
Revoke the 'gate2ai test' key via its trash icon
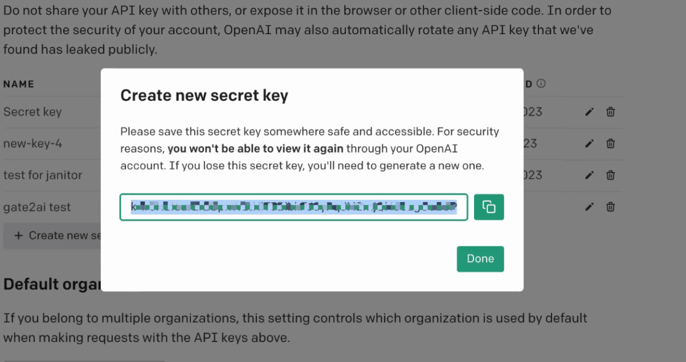(x=610, y=207)
